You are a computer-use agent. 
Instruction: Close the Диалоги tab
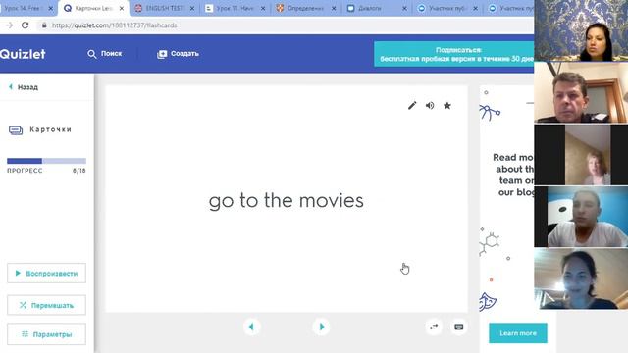coord(404,8)
